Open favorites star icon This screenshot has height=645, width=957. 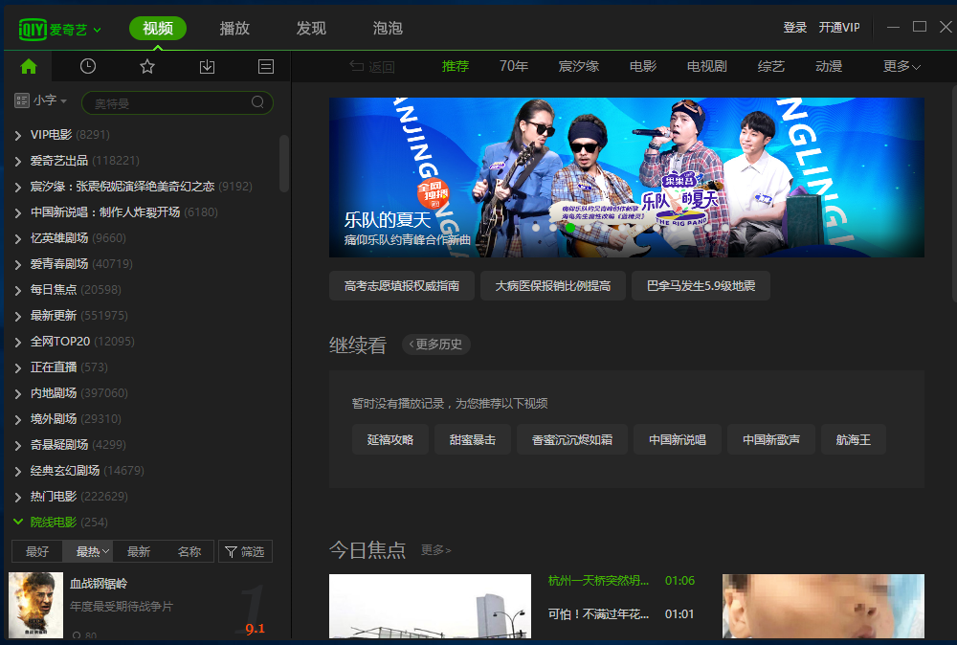pos(147,66)
